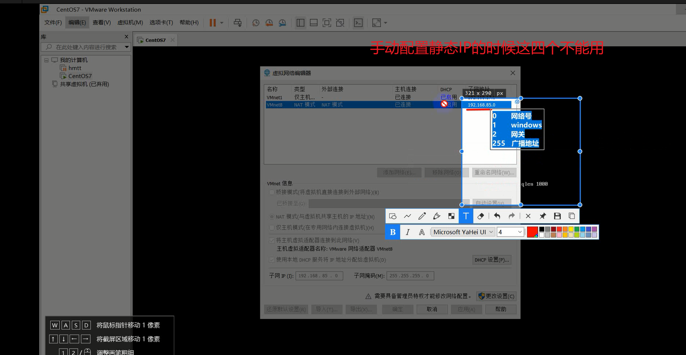Undo the last annotation

pos(497,216)
